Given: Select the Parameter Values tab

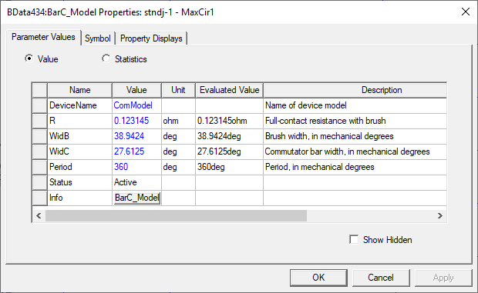Looking at the screenshot, I should pos(43,37).
